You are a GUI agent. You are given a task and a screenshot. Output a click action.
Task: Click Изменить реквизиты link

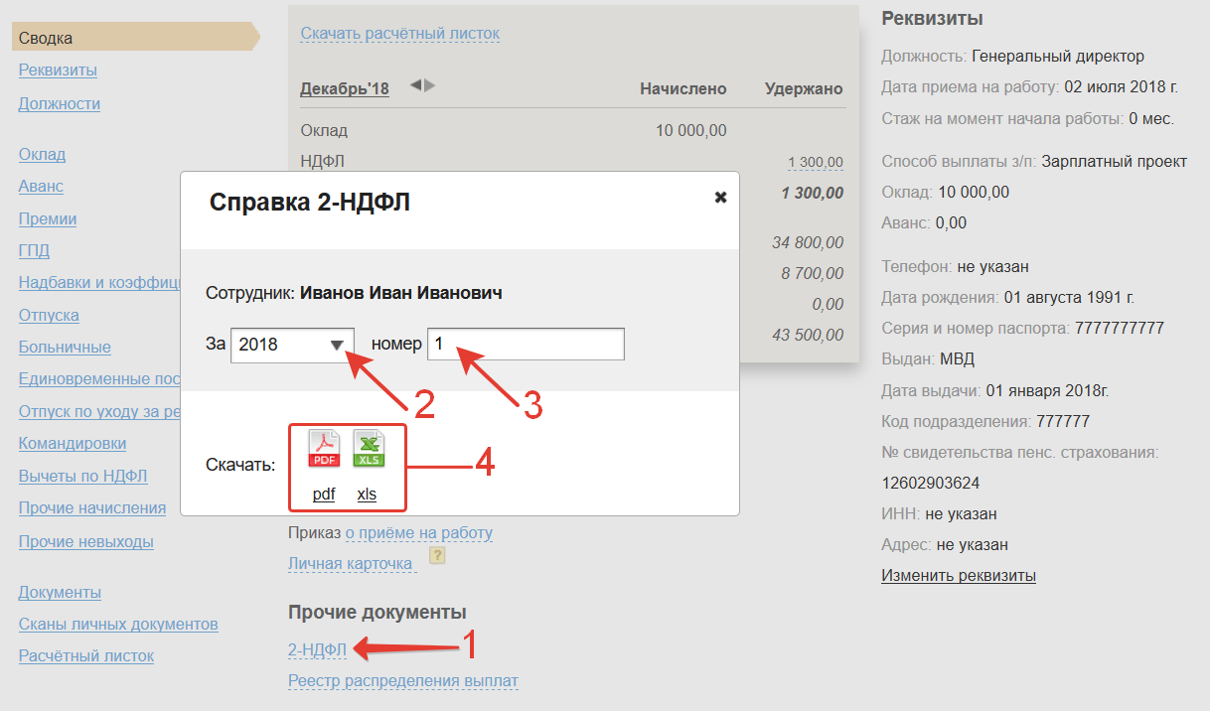click(959, 575)
